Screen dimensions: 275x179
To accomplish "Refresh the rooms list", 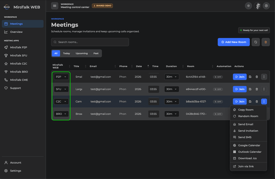I will [256, 42].
